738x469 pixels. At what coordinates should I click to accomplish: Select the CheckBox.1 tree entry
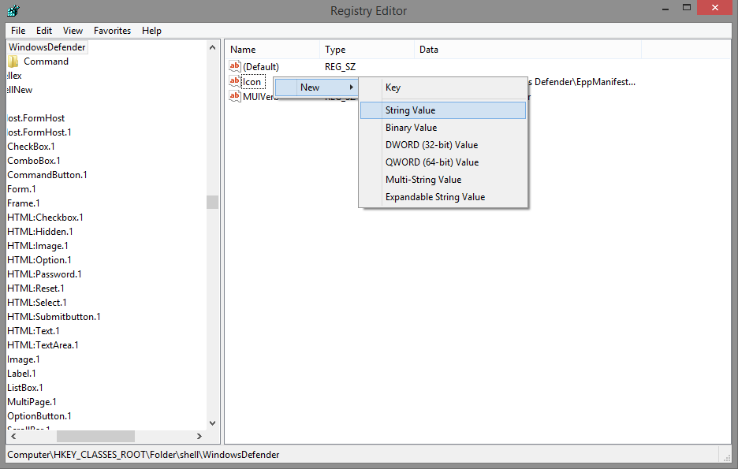(x=31, y=147)
